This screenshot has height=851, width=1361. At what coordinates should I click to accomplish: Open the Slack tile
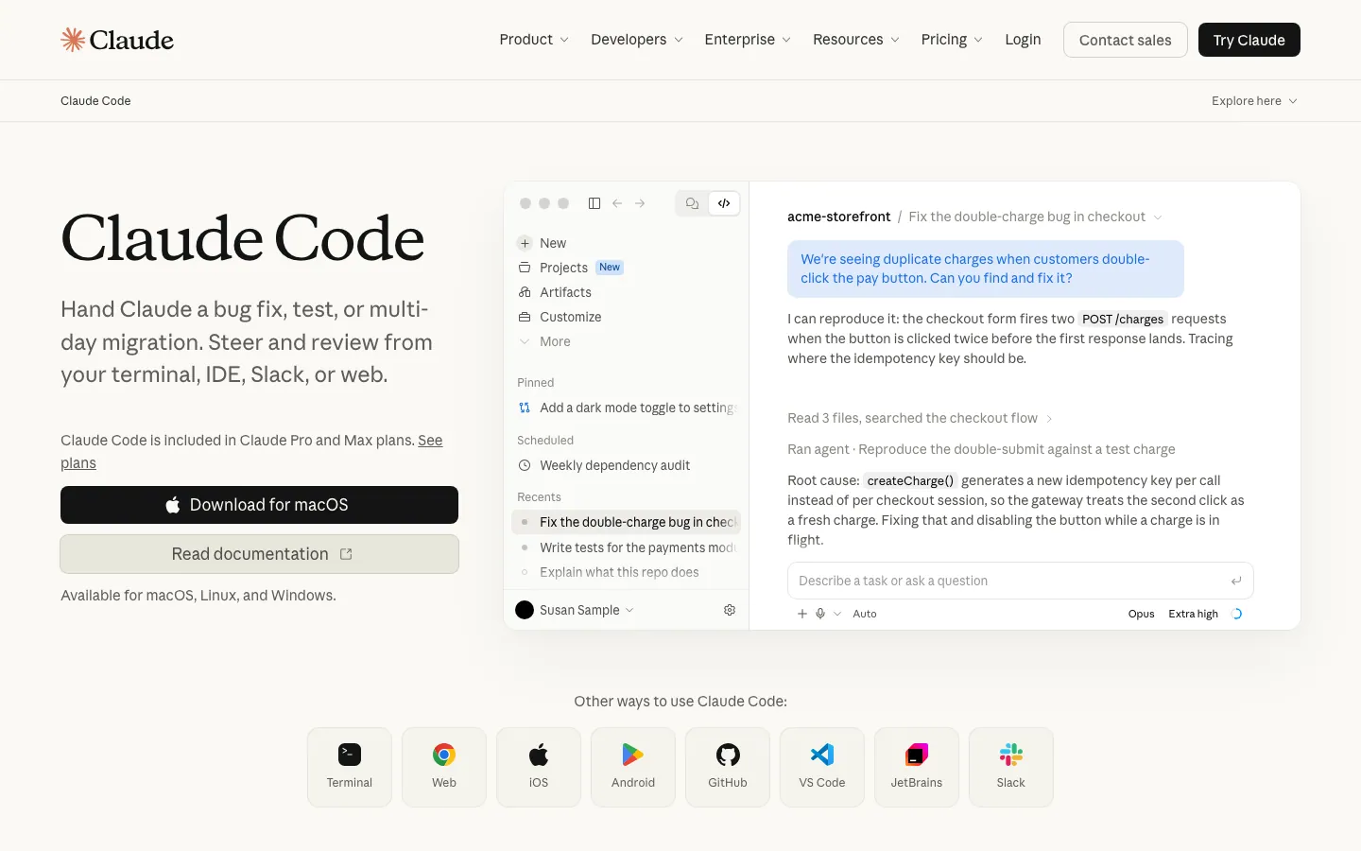click(1011, 767)
